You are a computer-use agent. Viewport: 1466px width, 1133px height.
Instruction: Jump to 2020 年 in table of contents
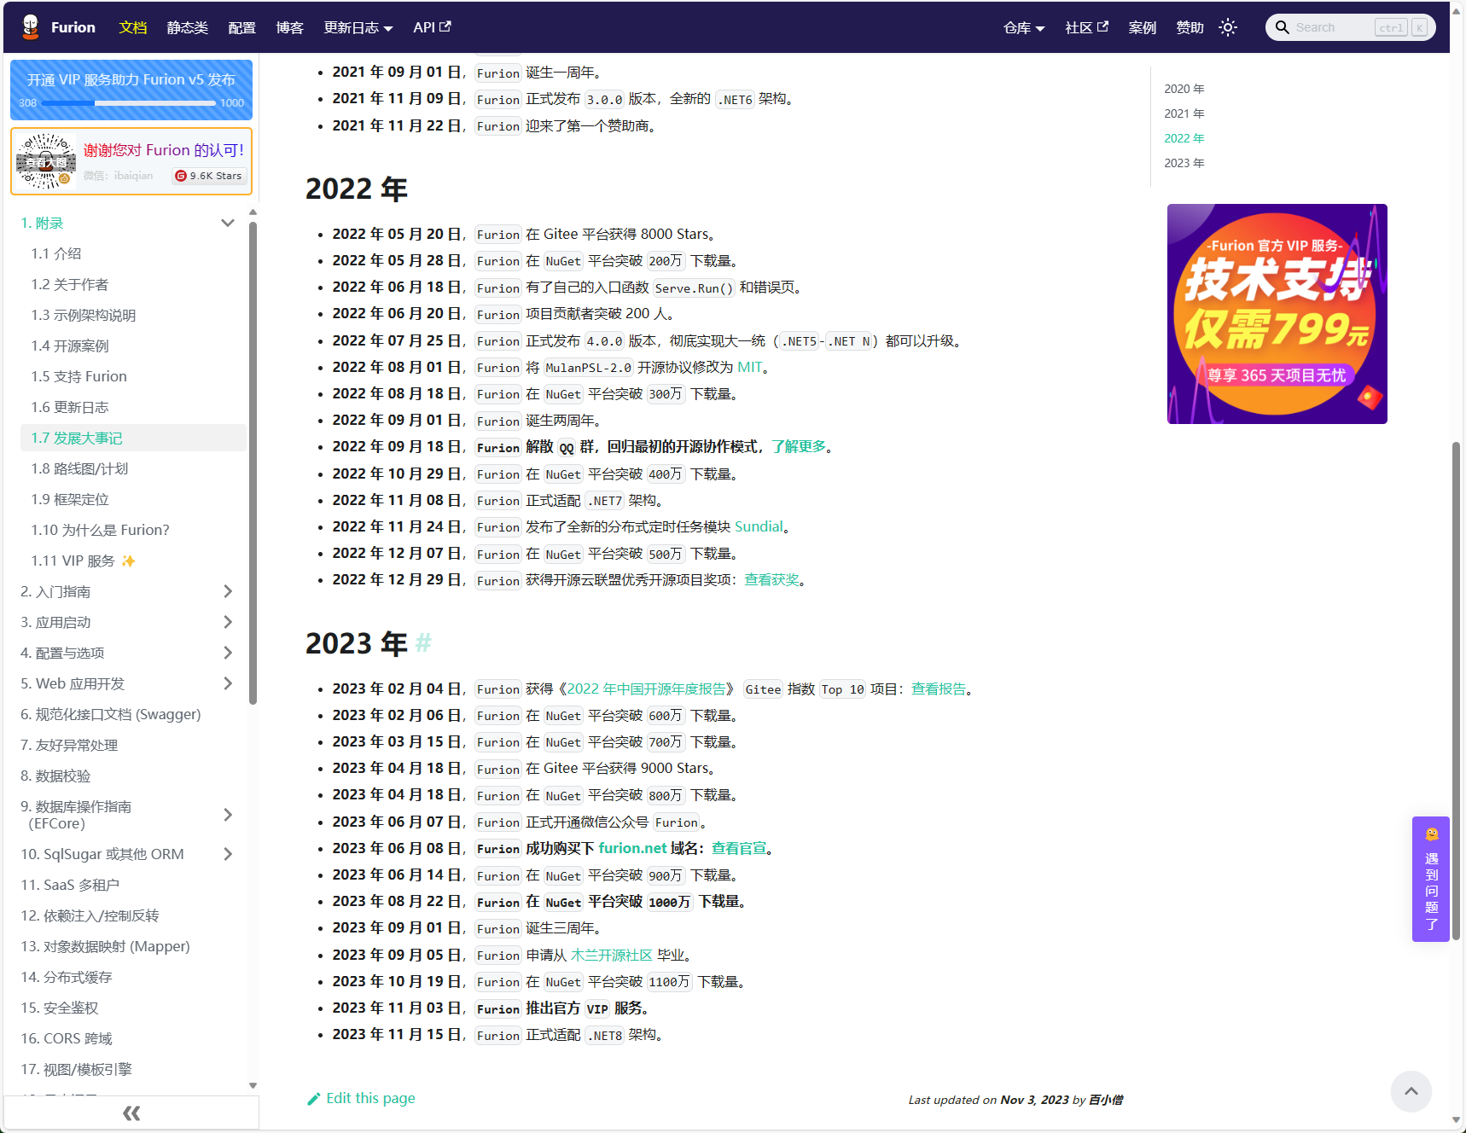click(1184, 89)
